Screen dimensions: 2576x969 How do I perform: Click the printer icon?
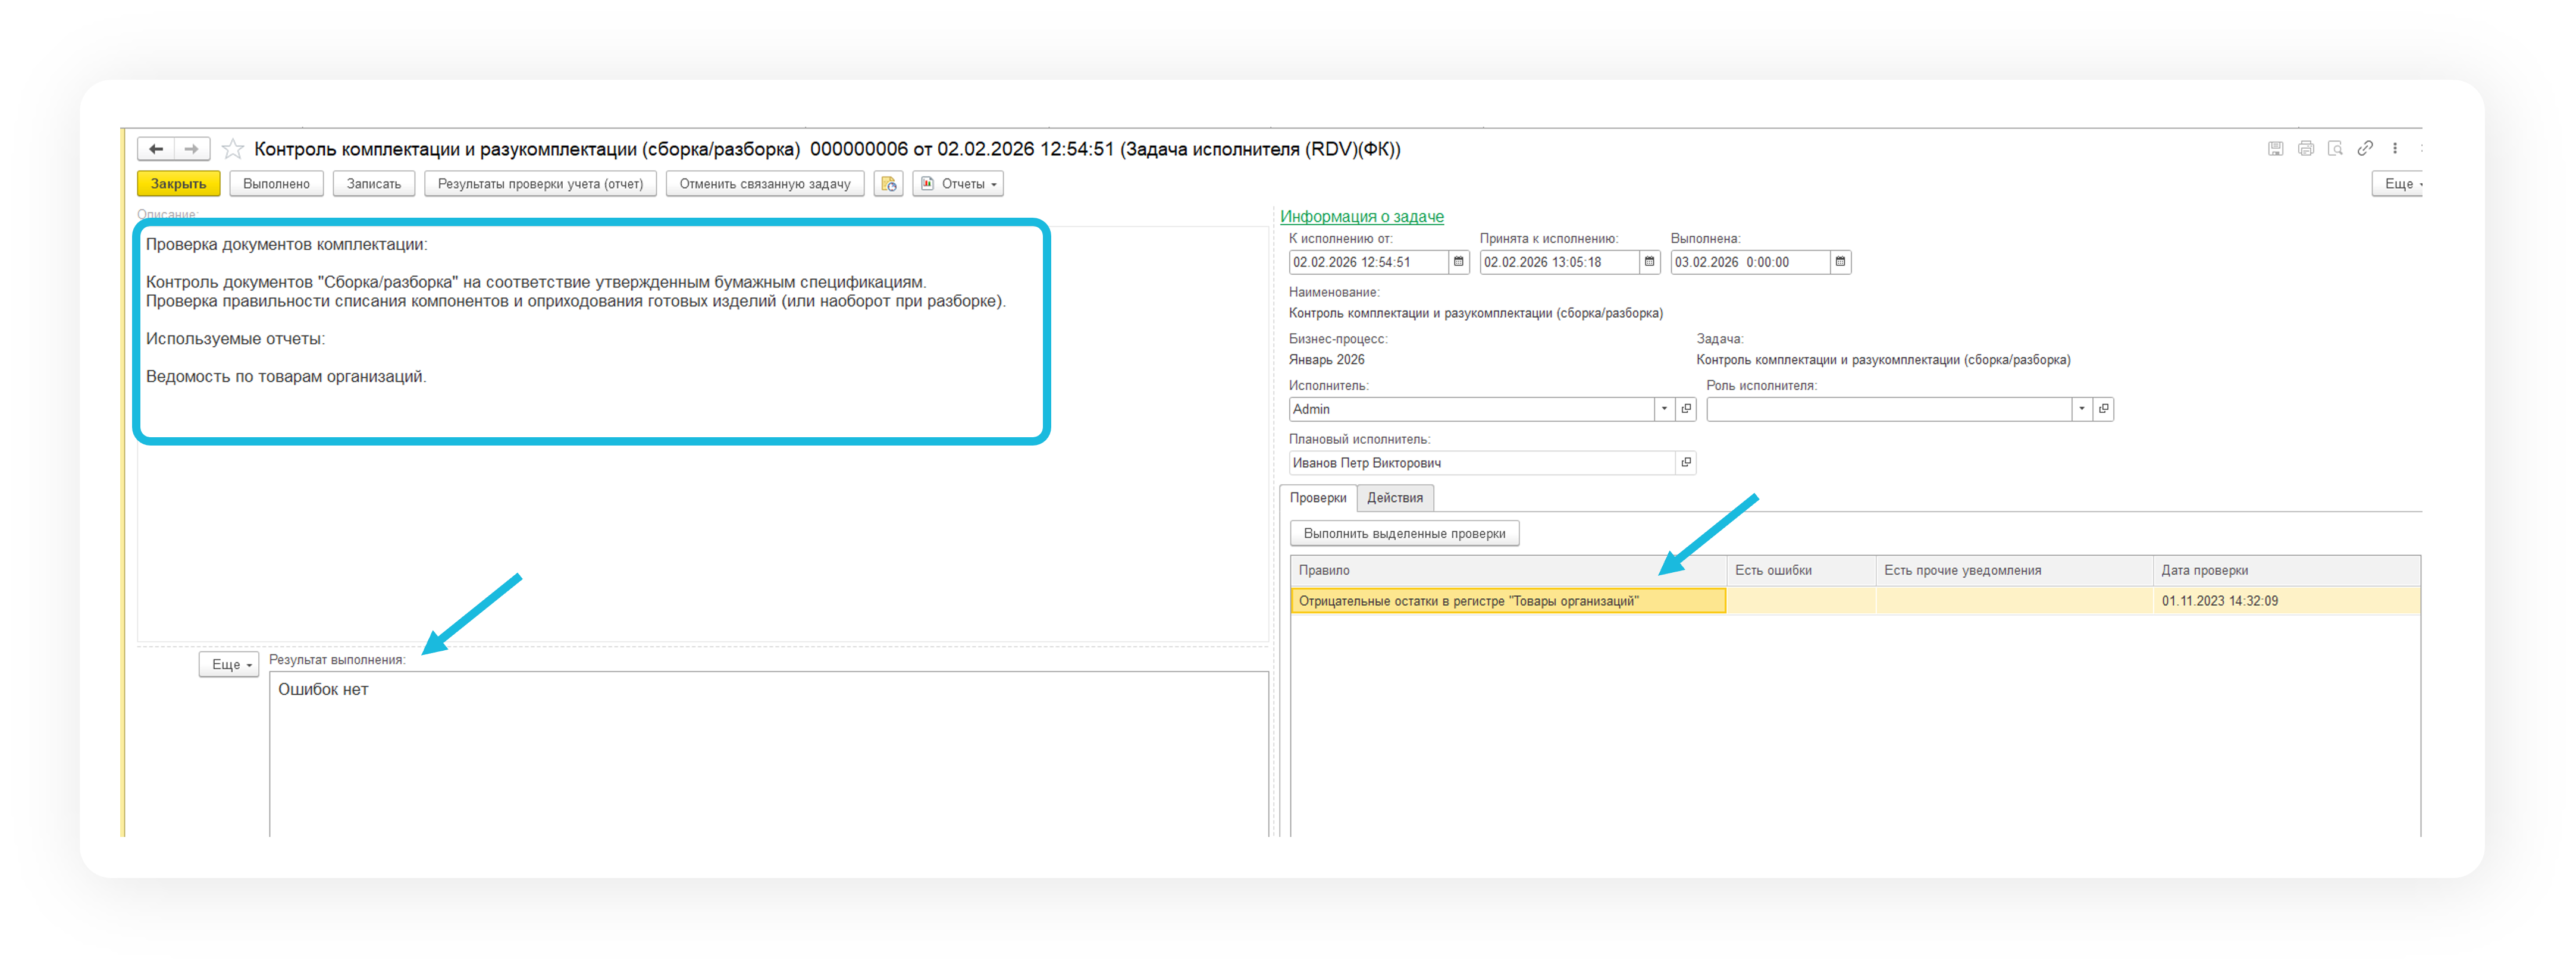coord(2305,149)
